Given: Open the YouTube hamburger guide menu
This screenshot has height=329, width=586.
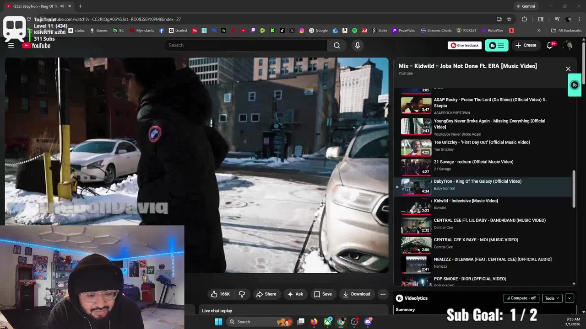Looking at the screenshot, I should point(11,45).
